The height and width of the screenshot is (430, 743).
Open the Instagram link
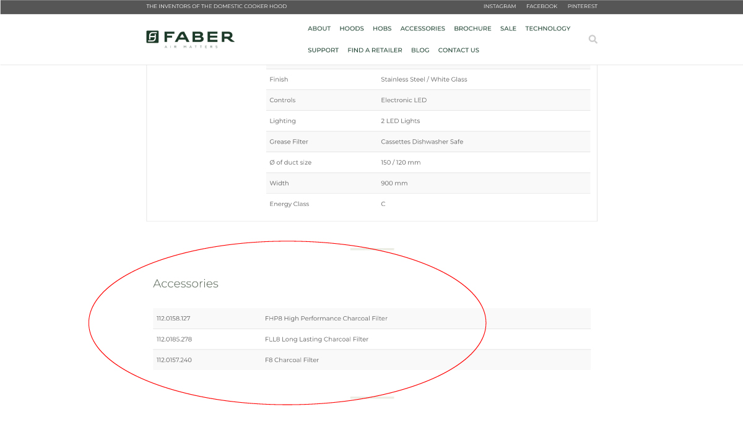coord(500,6)
